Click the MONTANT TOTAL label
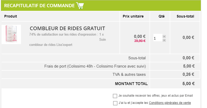Image resolution: width=207 pixels, height=108 pixels. point(131,84)
